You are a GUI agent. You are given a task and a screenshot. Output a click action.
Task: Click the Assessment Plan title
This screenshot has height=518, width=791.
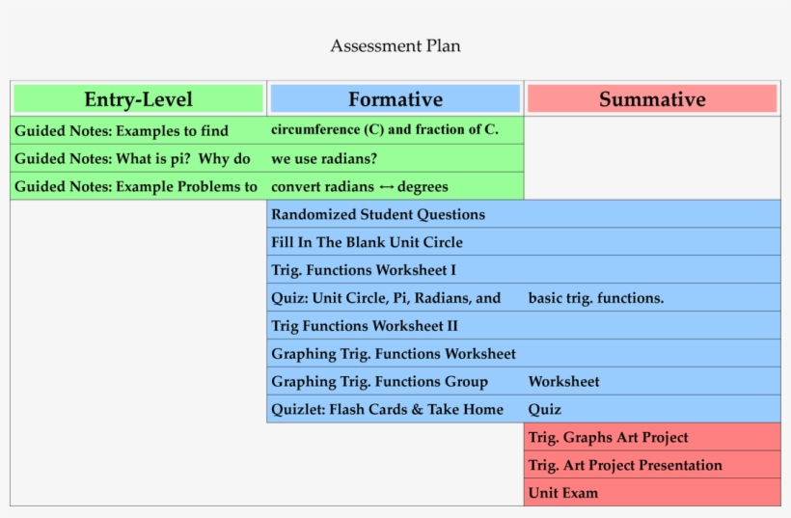pyautogui.click(x=395, y=46)
